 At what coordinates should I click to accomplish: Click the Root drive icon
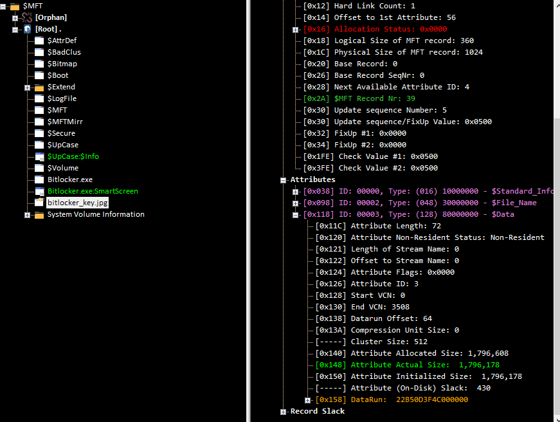click(27, 29)
